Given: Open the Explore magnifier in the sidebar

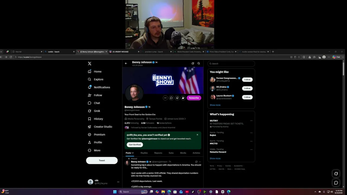Looking at the screenshot, I should 89,79.
